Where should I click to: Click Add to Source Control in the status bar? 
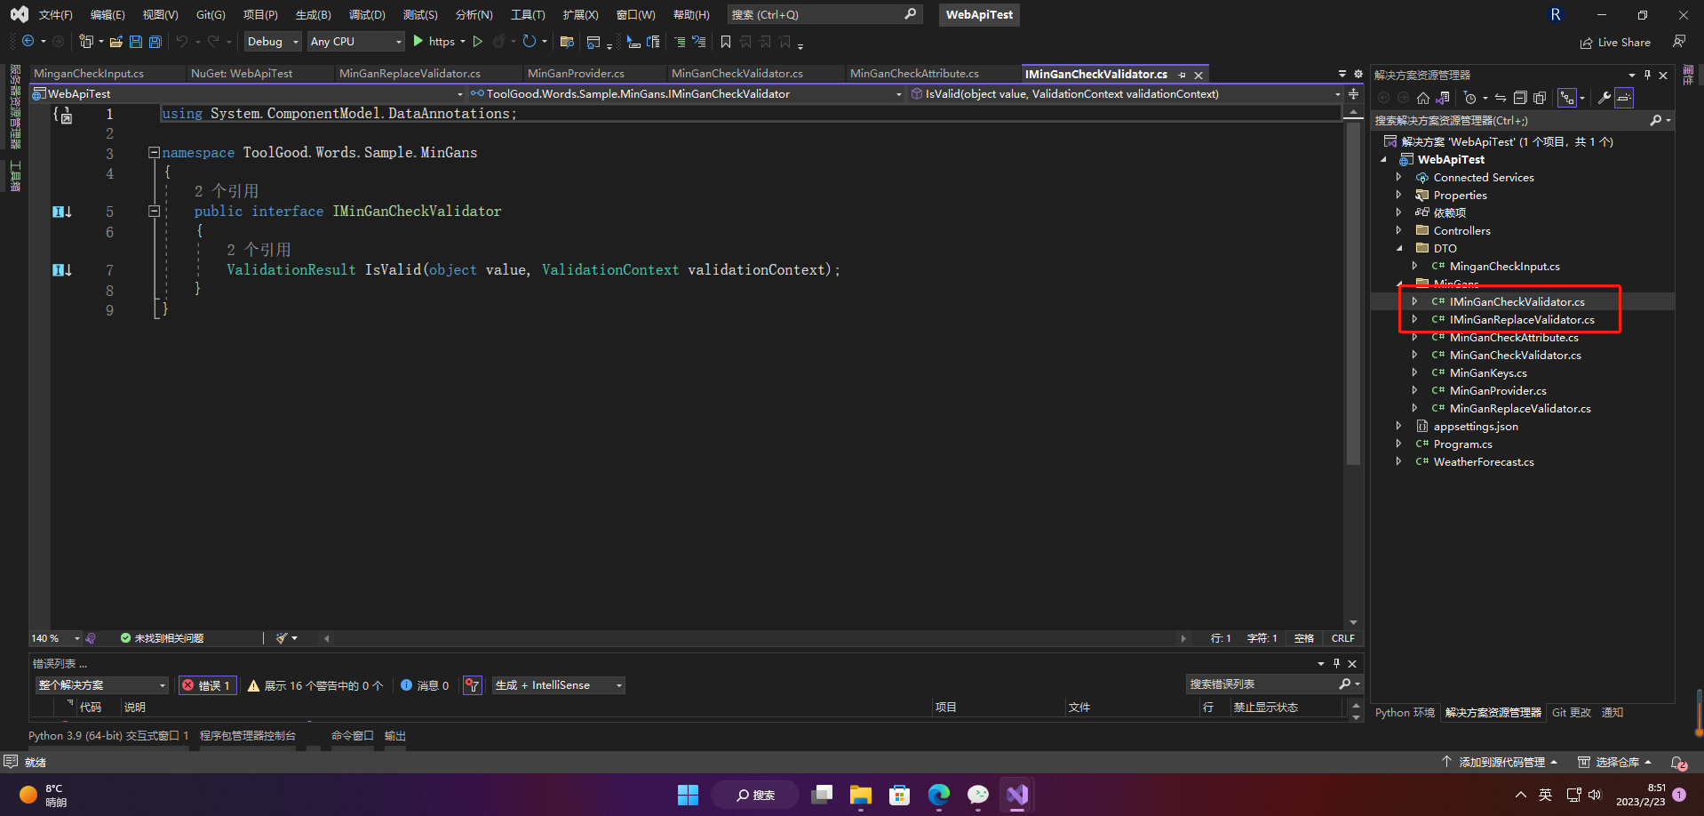[x=1500, y=763]
